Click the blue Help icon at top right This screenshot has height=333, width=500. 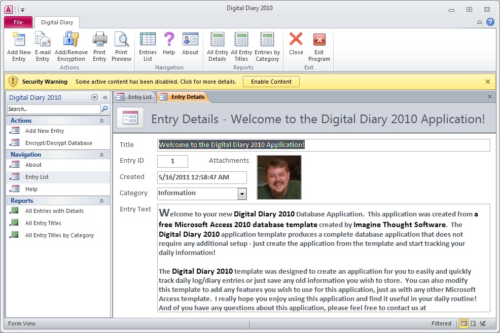click(x=490, y=22)
